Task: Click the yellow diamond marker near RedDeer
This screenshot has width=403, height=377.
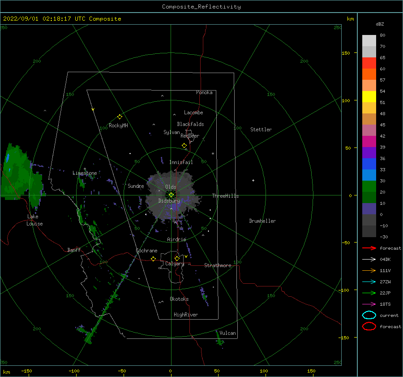Action: click(x=184, y=146)
